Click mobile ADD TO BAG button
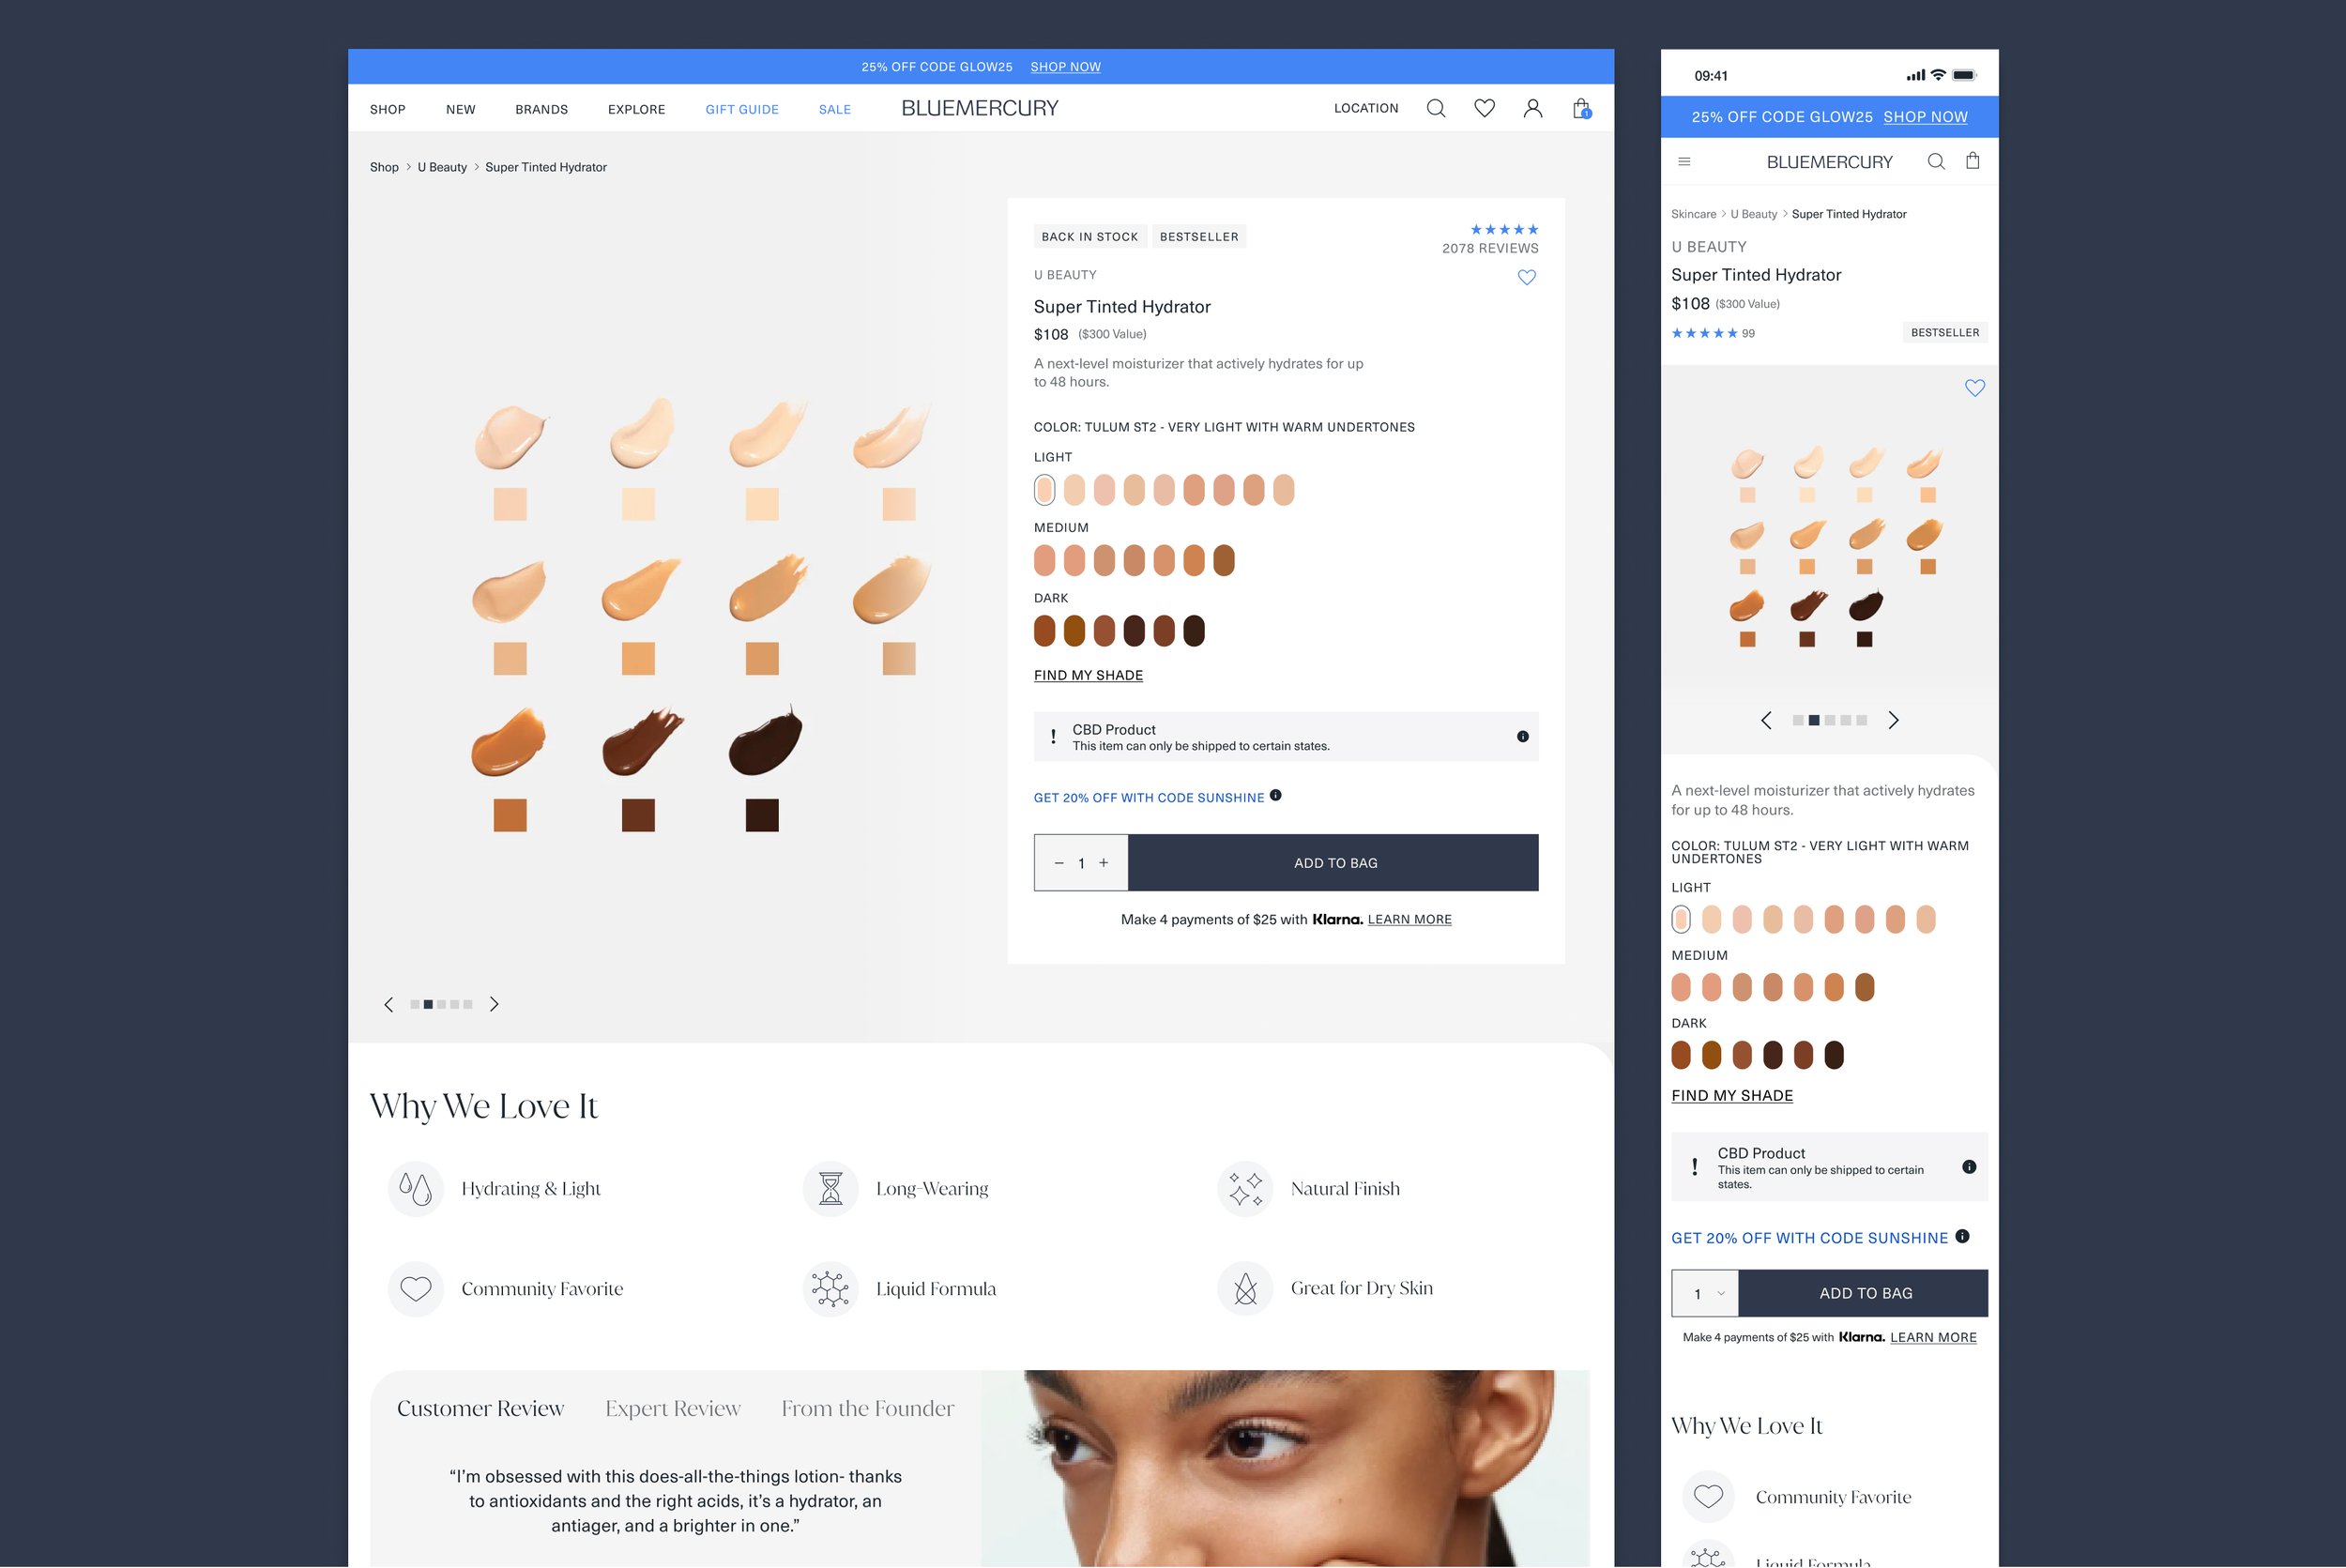Screen dimensions: 2346x1568 [1863, 1293]
